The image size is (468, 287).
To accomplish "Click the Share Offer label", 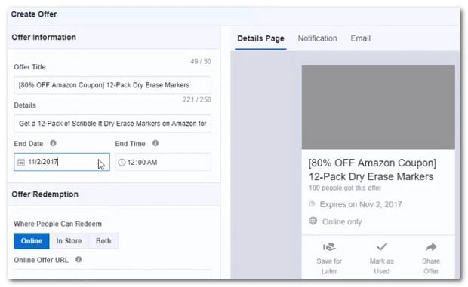I will (x=431, y=266).
